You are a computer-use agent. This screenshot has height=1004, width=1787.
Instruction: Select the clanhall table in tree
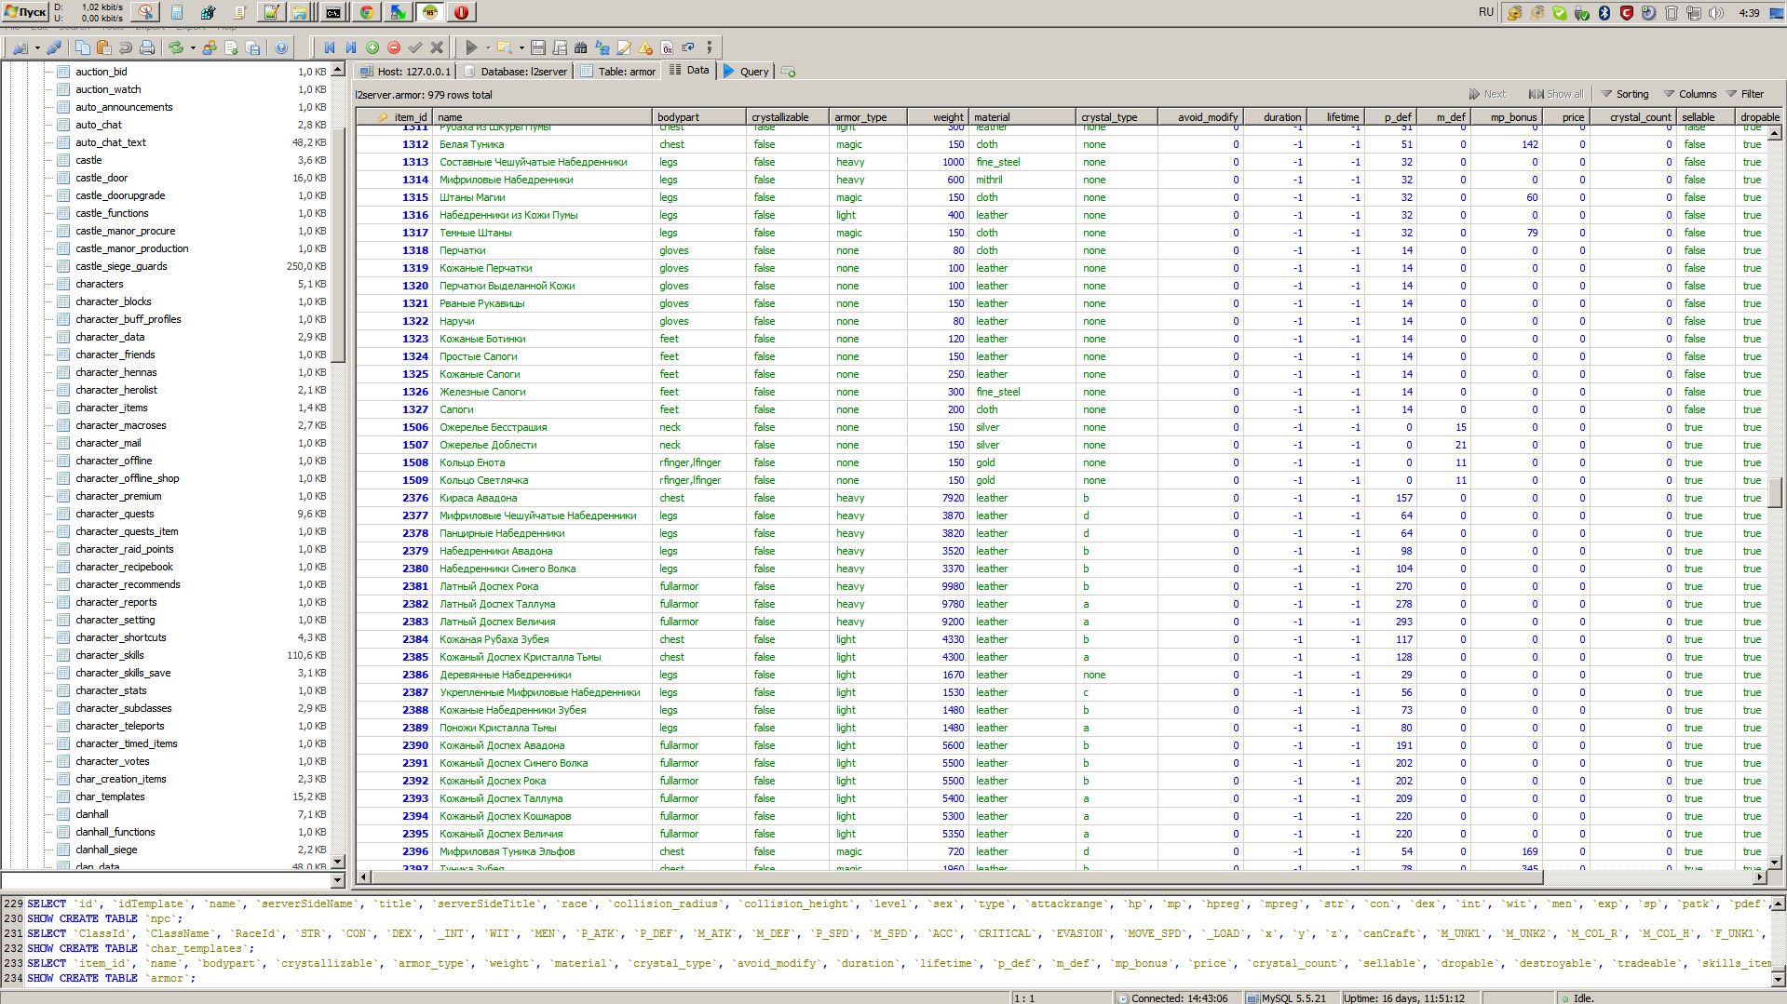pos(92,814)
